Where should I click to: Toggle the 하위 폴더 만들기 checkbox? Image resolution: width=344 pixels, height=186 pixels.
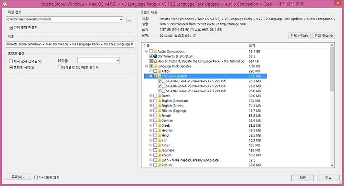pyautogui.click(x=11, y=28)
